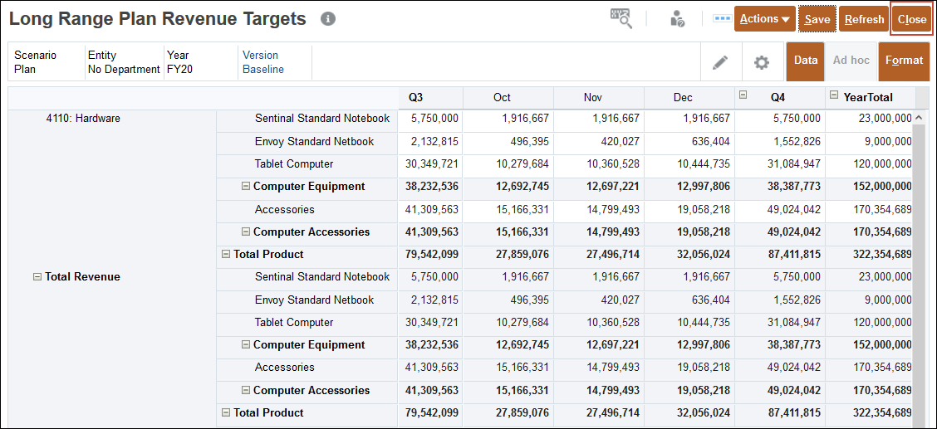Collapse Computer Accessories in Total Revenue section

[x=246, y=390]
